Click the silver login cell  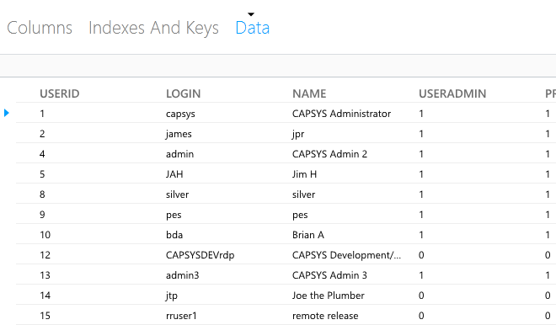point(177,194)
